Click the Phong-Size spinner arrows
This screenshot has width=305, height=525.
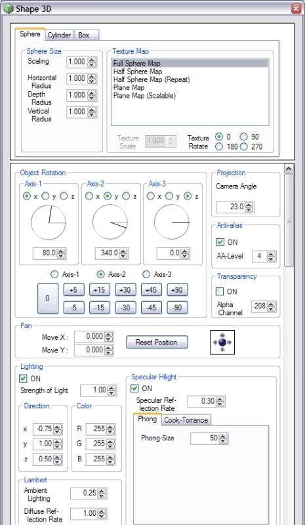[223, 438]
